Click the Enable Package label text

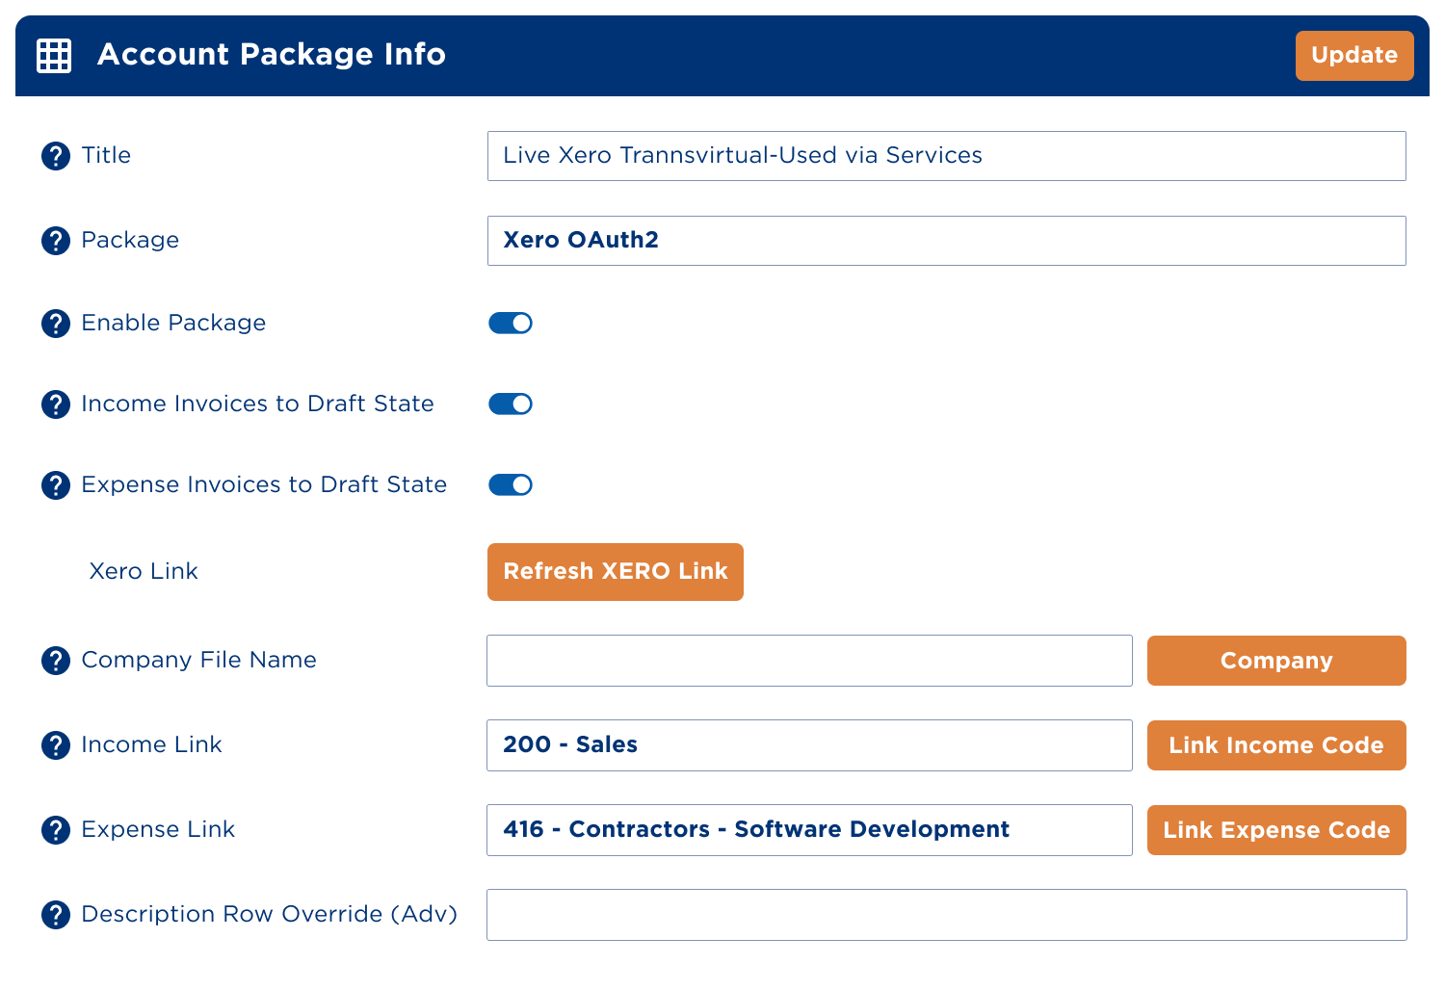coord(173,323)
